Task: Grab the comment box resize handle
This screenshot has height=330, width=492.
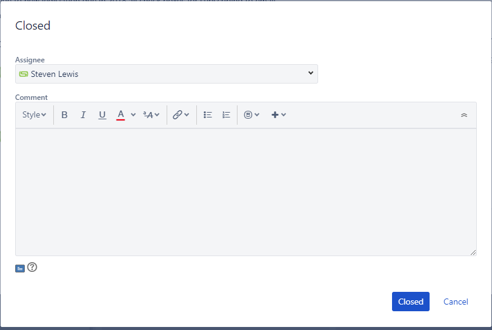Action: pos(473,252)
